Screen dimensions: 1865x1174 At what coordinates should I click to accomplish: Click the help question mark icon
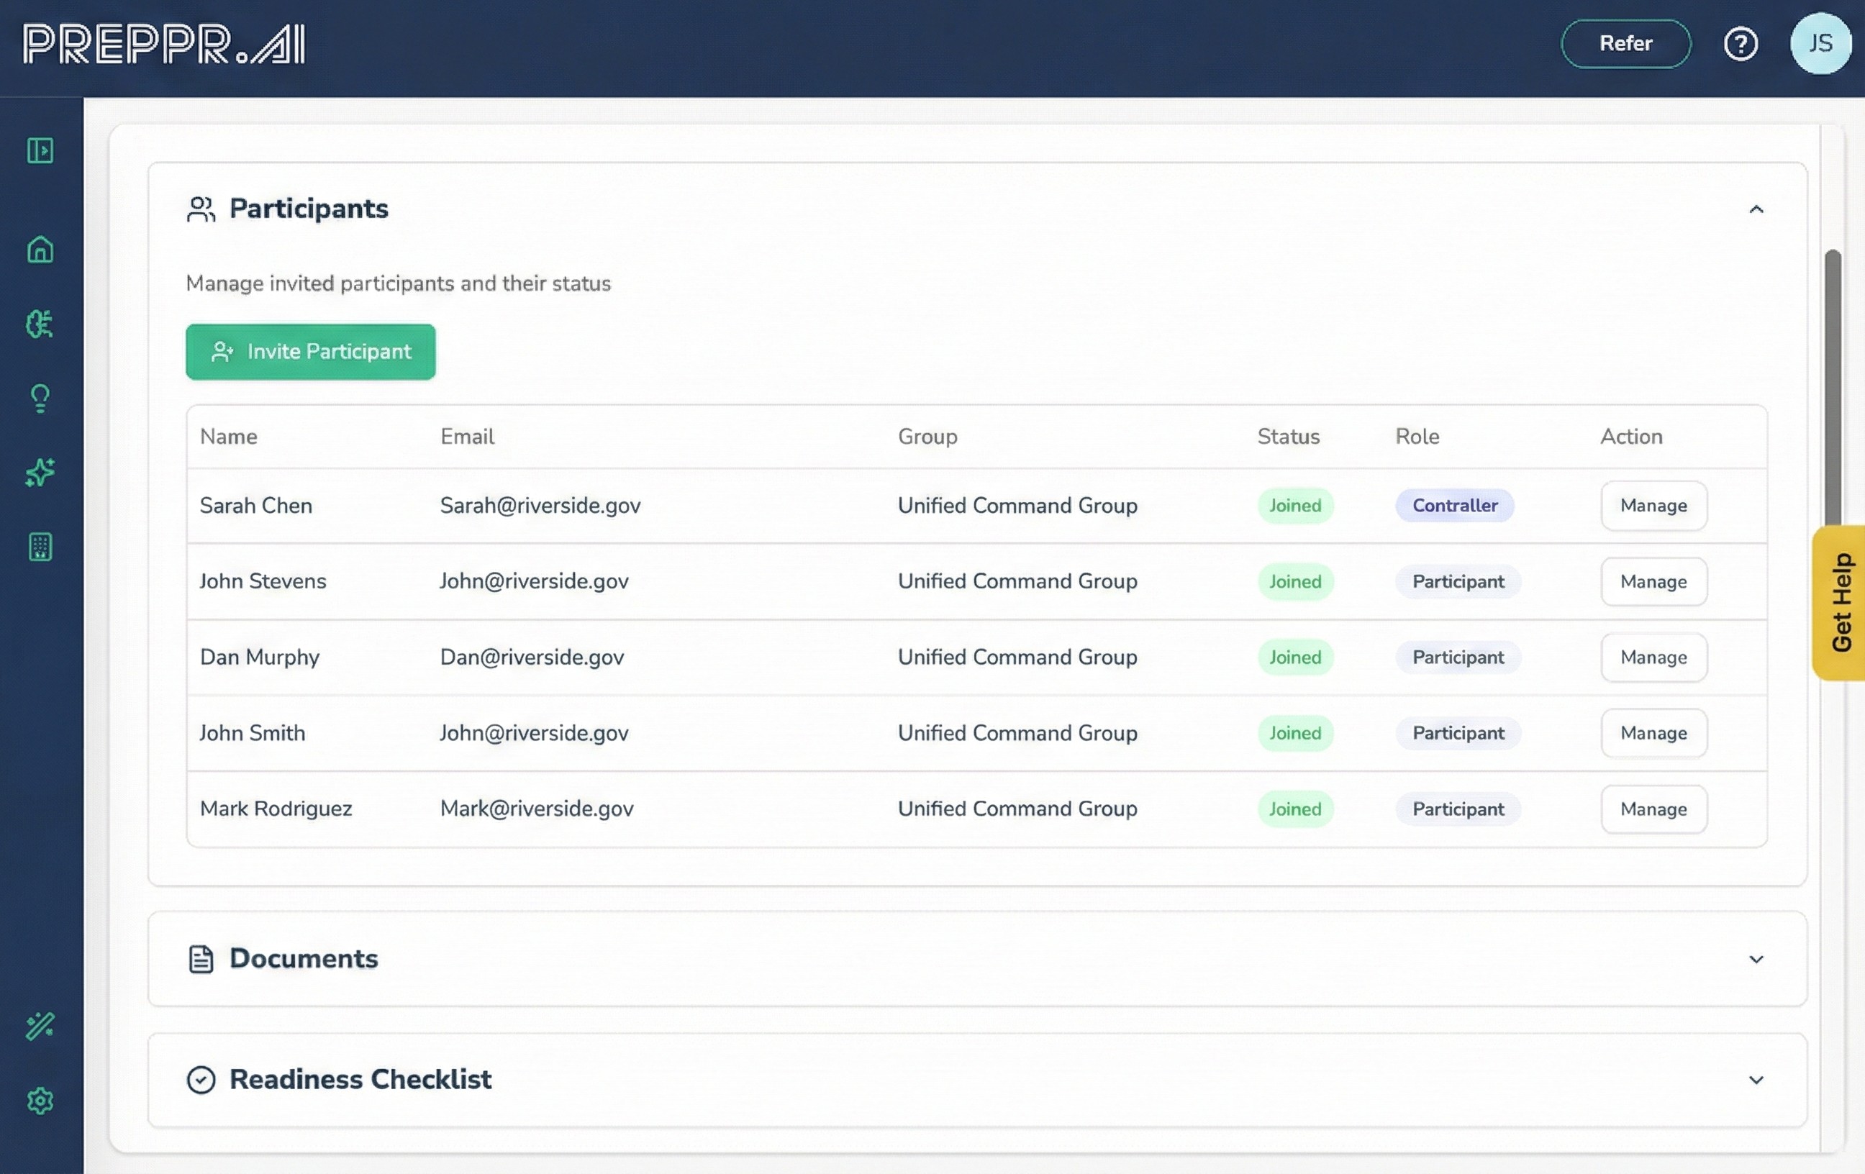[1741, 44]
